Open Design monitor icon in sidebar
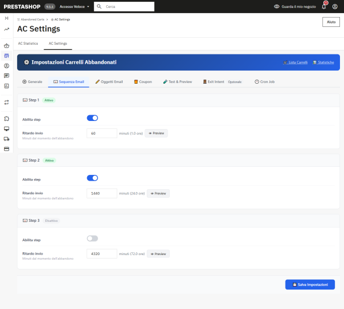The height and width of the screenshot is (309, 344). point(6,129)
